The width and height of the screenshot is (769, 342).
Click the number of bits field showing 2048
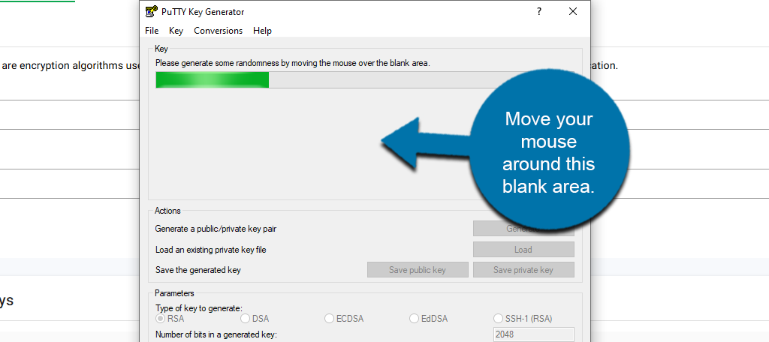click(533, 334)
